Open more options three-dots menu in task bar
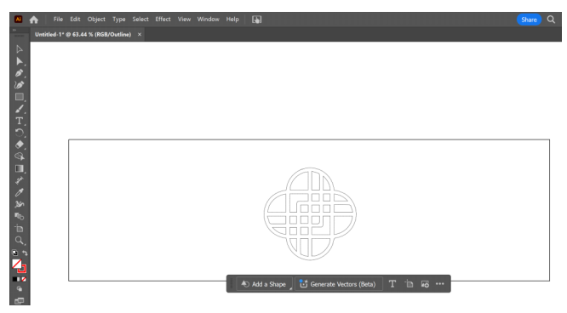Image resolution: width=567 pixels, height=313 pixels. [439, 284]
